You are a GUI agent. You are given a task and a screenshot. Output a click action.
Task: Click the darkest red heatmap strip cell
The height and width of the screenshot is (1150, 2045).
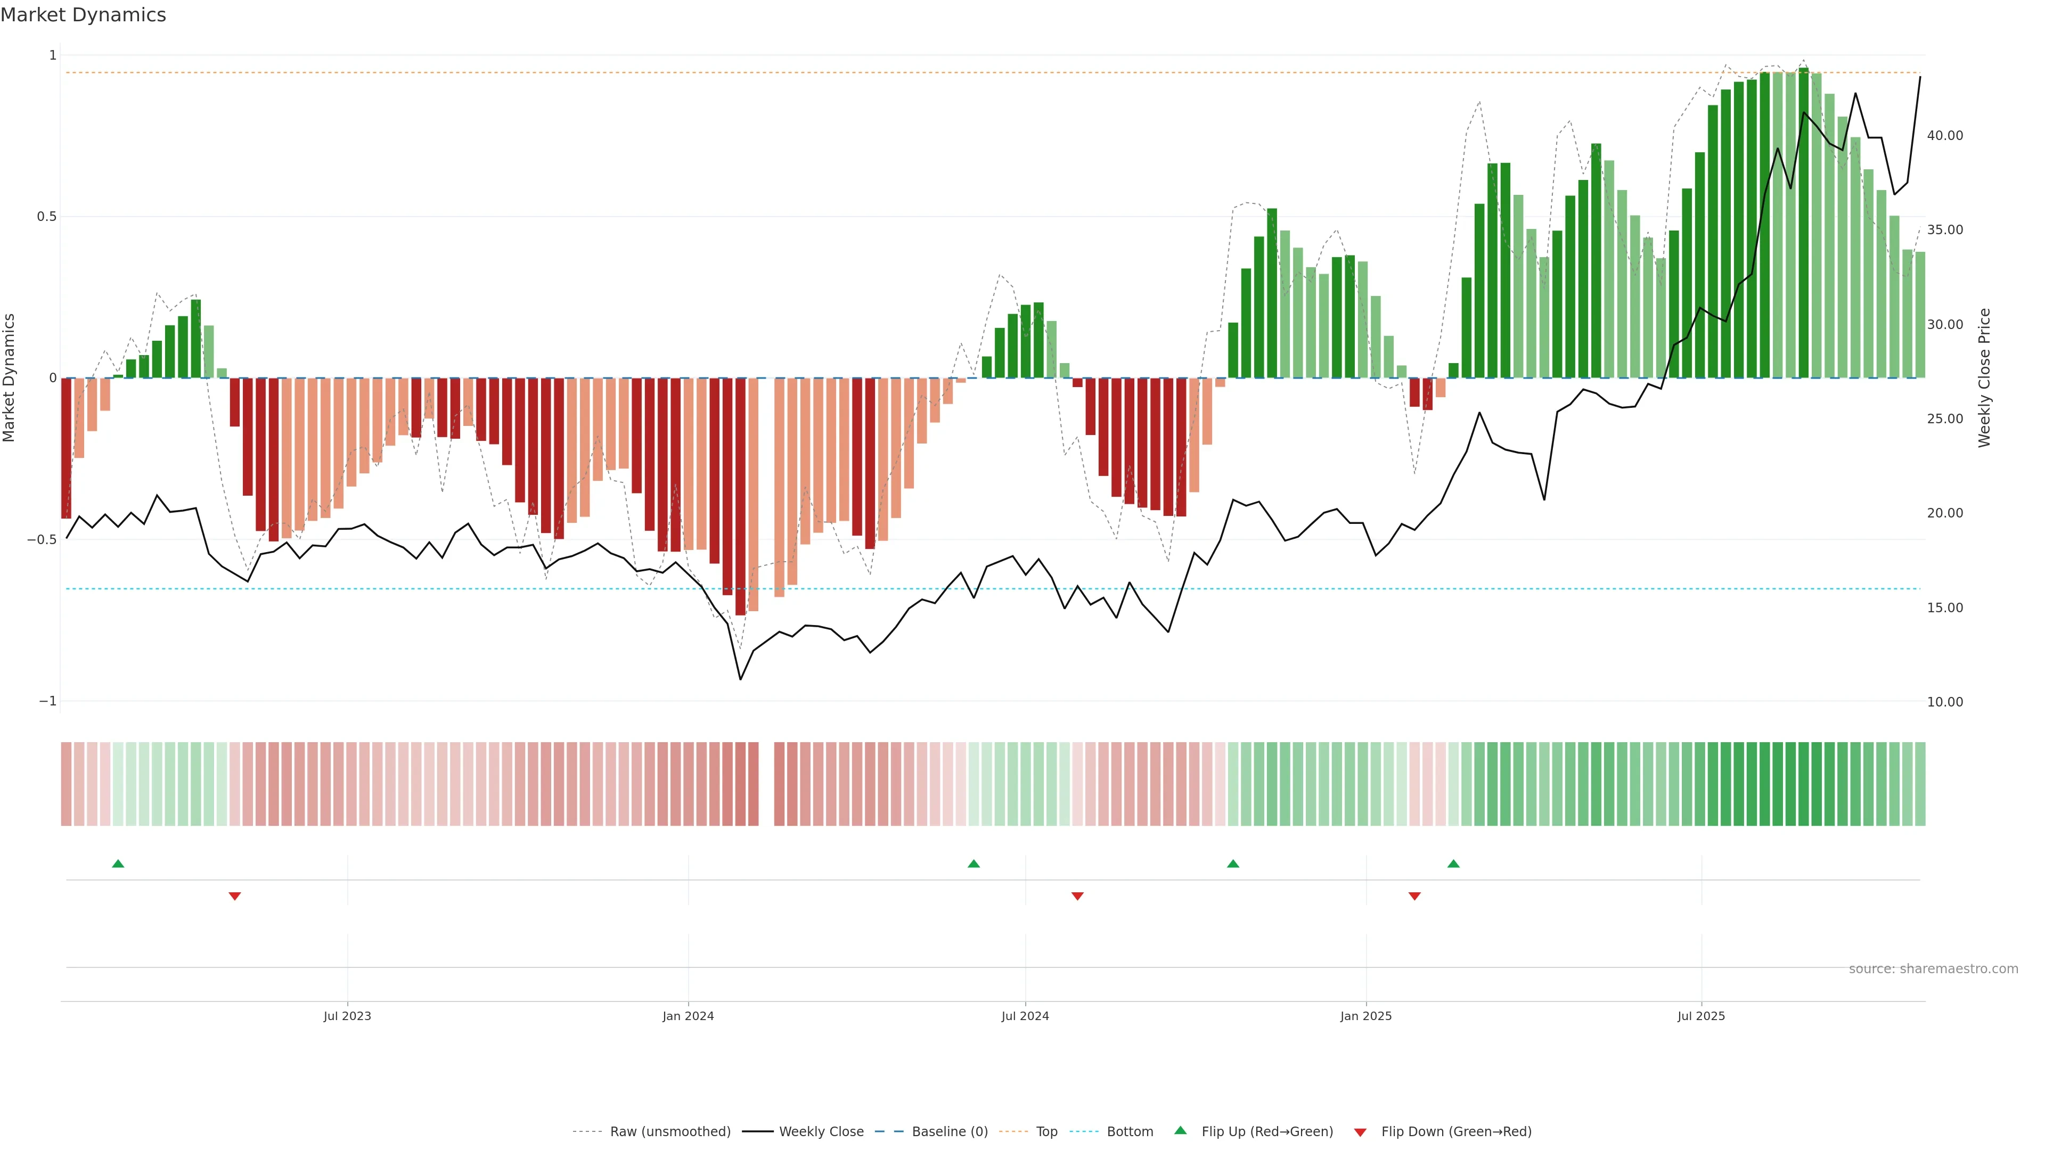click(741, 784)
